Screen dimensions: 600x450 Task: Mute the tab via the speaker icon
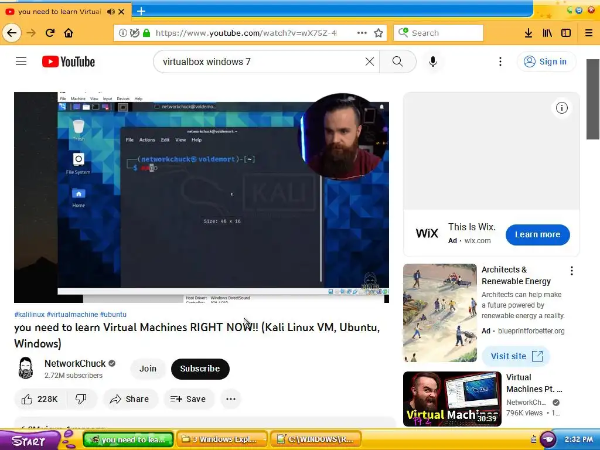(x=111, y=12)
